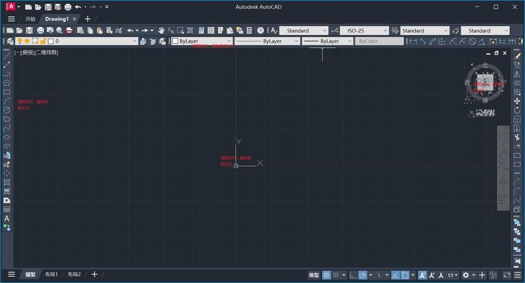Toggle ortho mode in status bar
This screenshot has height=283, width=525.
[353, 275]
